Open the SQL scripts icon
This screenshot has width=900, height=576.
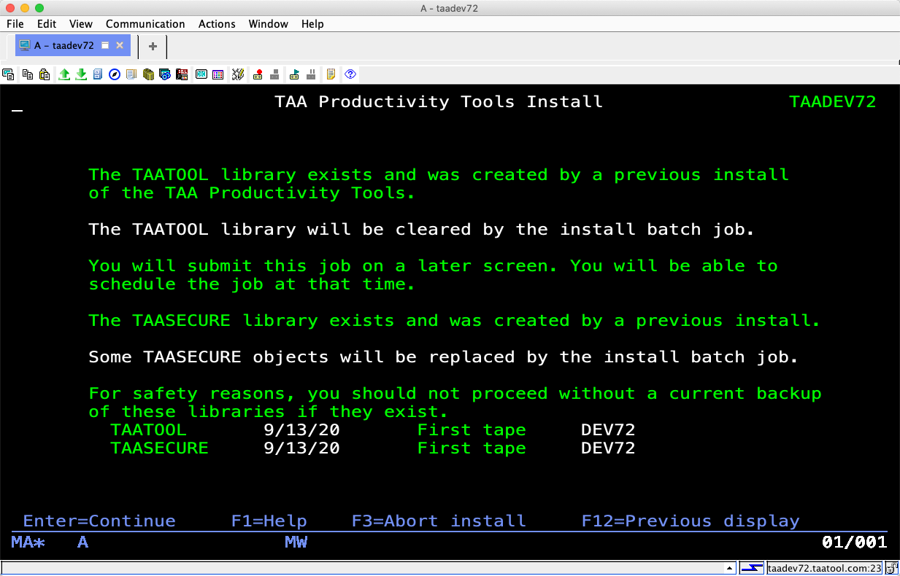(x=182, y=74)
